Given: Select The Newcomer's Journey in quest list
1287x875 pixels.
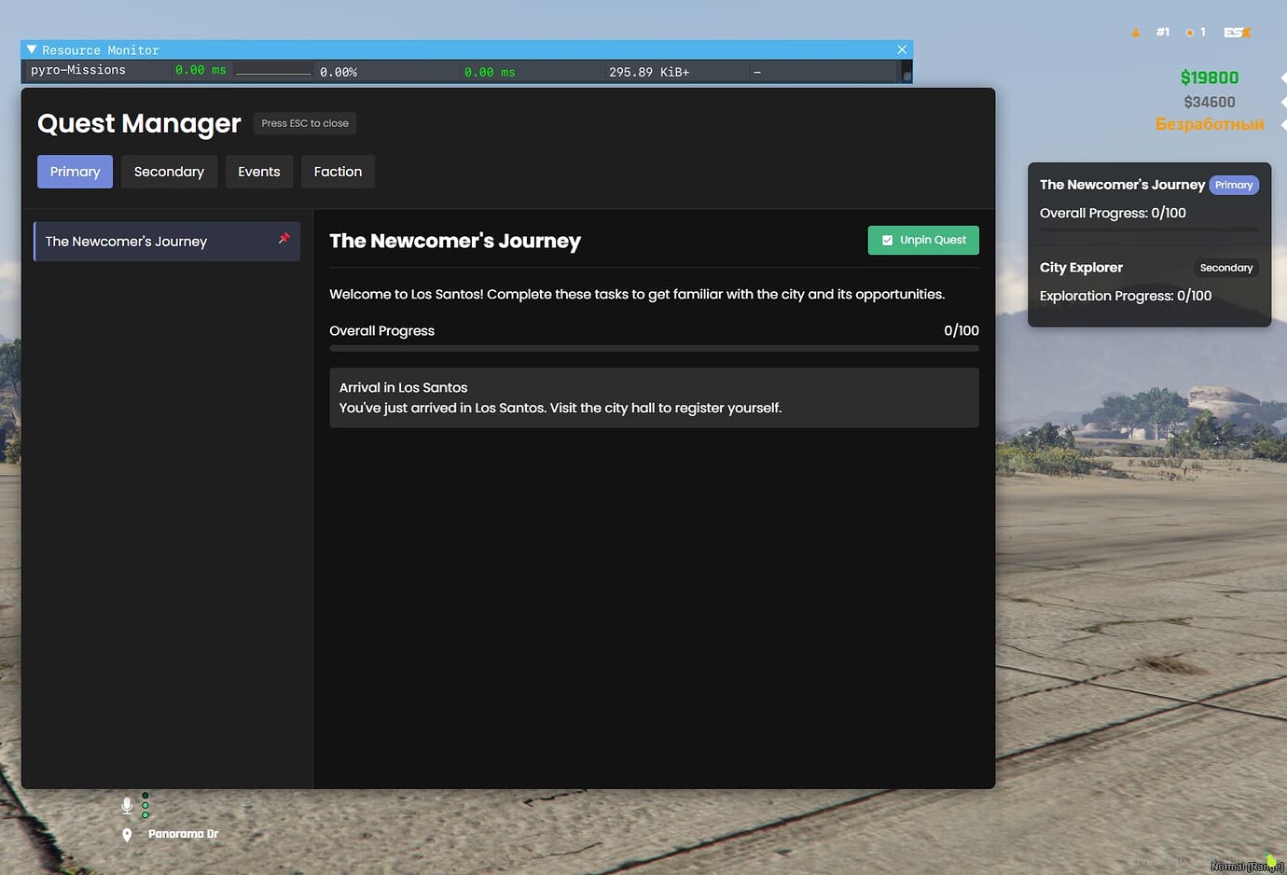Looking at the screenshot, I should pos(167,242).
